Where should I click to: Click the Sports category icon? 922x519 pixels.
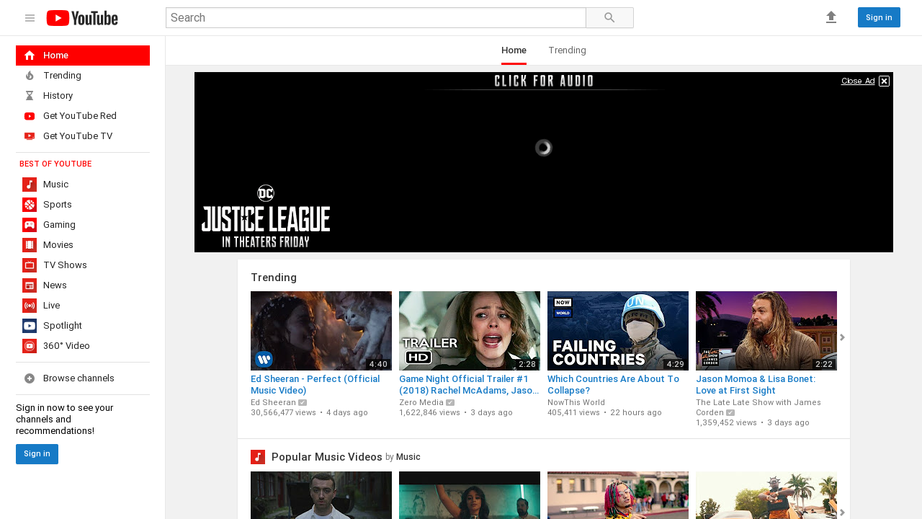30,205
